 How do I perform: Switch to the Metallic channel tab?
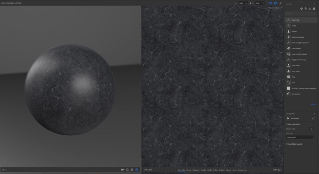click(203, 170)
